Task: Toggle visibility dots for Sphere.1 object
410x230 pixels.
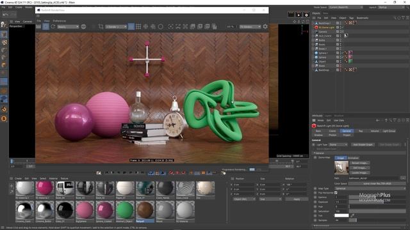Action: click(340, 53)
